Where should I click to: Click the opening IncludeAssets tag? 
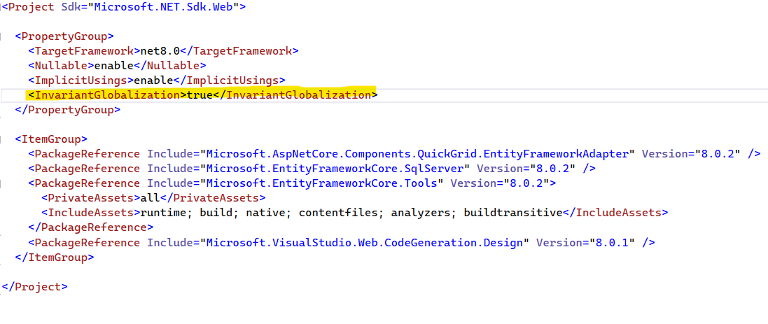(90, 213)
